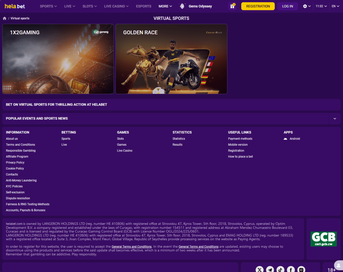Open Terms and Conditions footer link

click(20, 145)
